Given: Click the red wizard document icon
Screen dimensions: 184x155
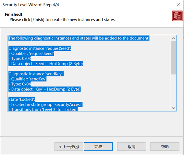Looking at the screenshot, I should (x=177, y=16).
